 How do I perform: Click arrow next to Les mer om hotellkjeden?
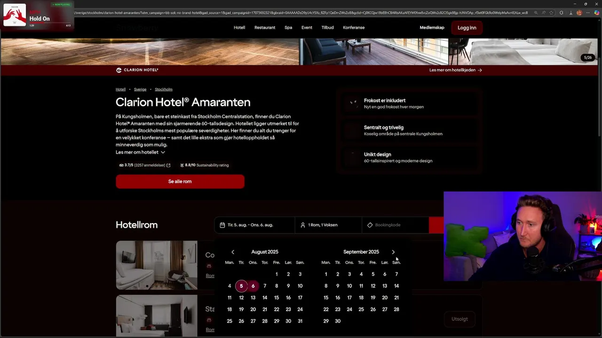tap(480, 70)
